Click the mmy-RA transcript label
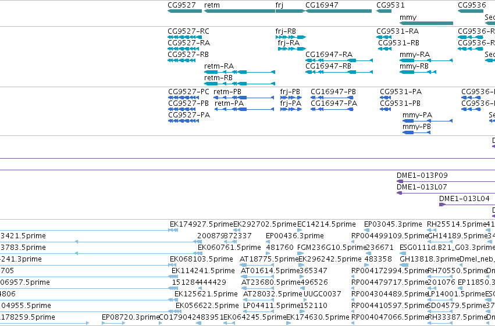Viewport: 495px width, 326px height. click(415, 55)
